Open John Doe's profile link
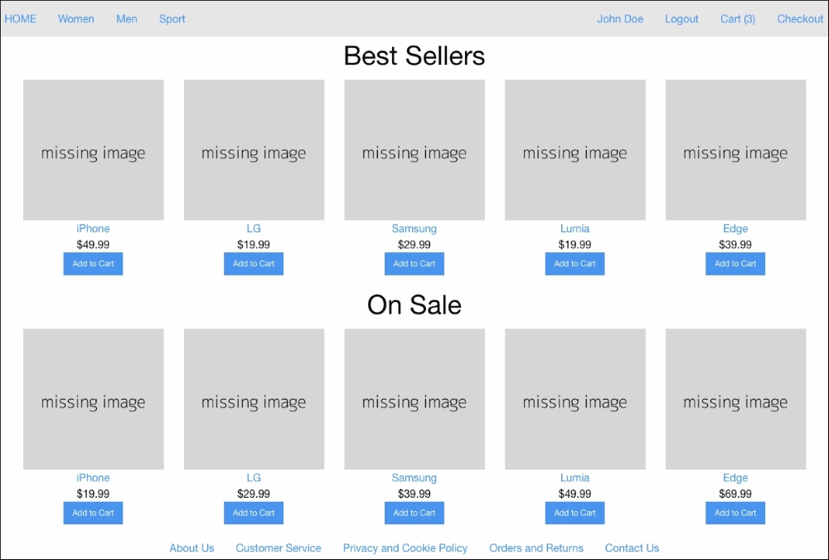The image size is (829, 560). pos(620,19)
